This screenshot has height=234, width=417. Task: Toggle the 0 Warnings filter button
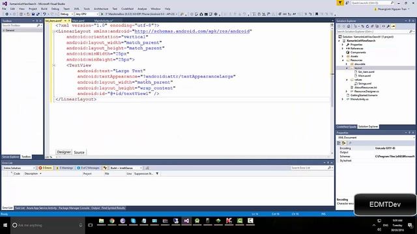[65, 168]
